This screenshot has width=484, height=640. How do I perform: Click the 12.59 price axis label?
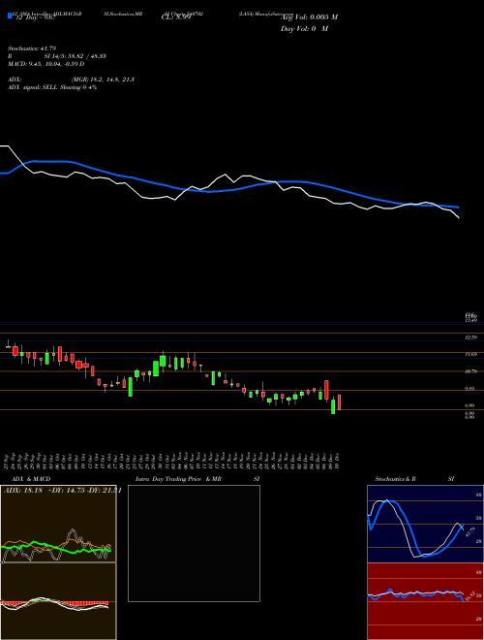tap(470, 337)
